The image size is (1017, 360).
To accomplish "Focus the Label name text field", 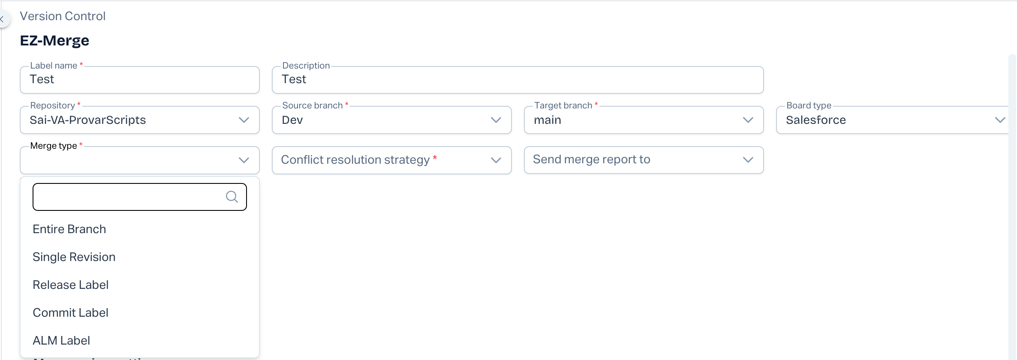I will click(139, 80).
